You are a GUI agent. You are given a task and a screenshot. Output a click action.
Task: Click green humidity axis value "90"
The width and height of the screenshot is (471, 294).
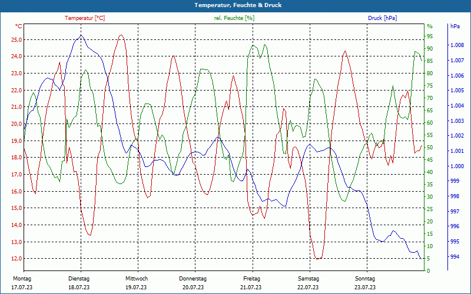coord(430,49)
